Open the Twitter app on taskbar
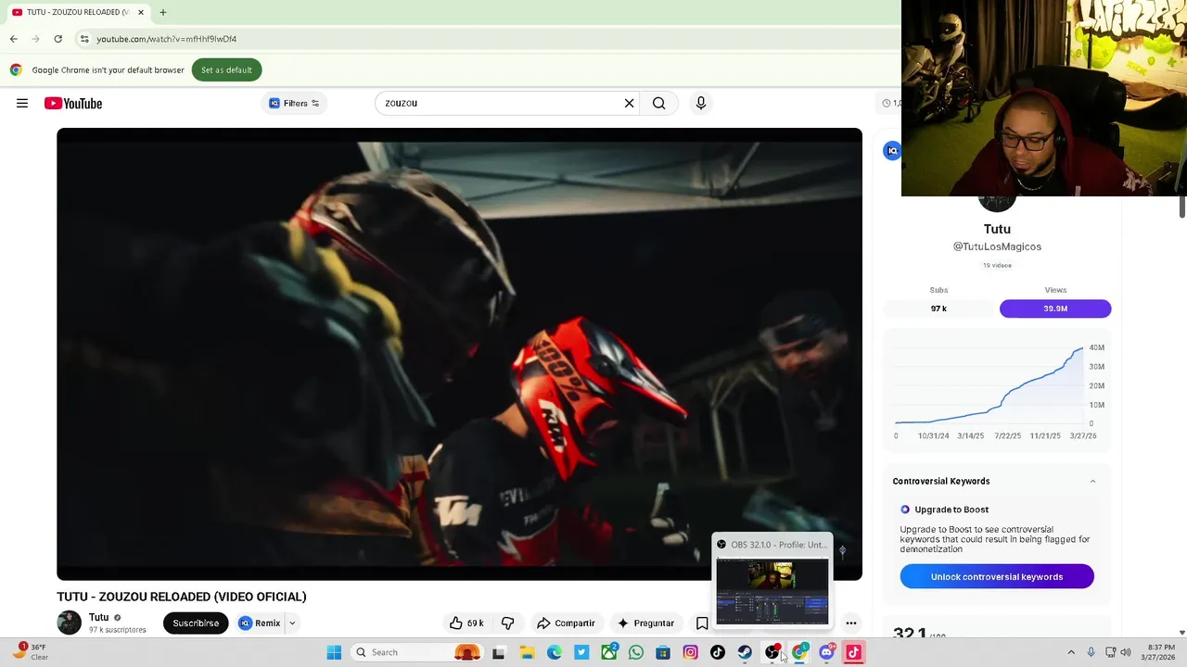Screen dimensions: 1187x667 [x=581, y=652]
